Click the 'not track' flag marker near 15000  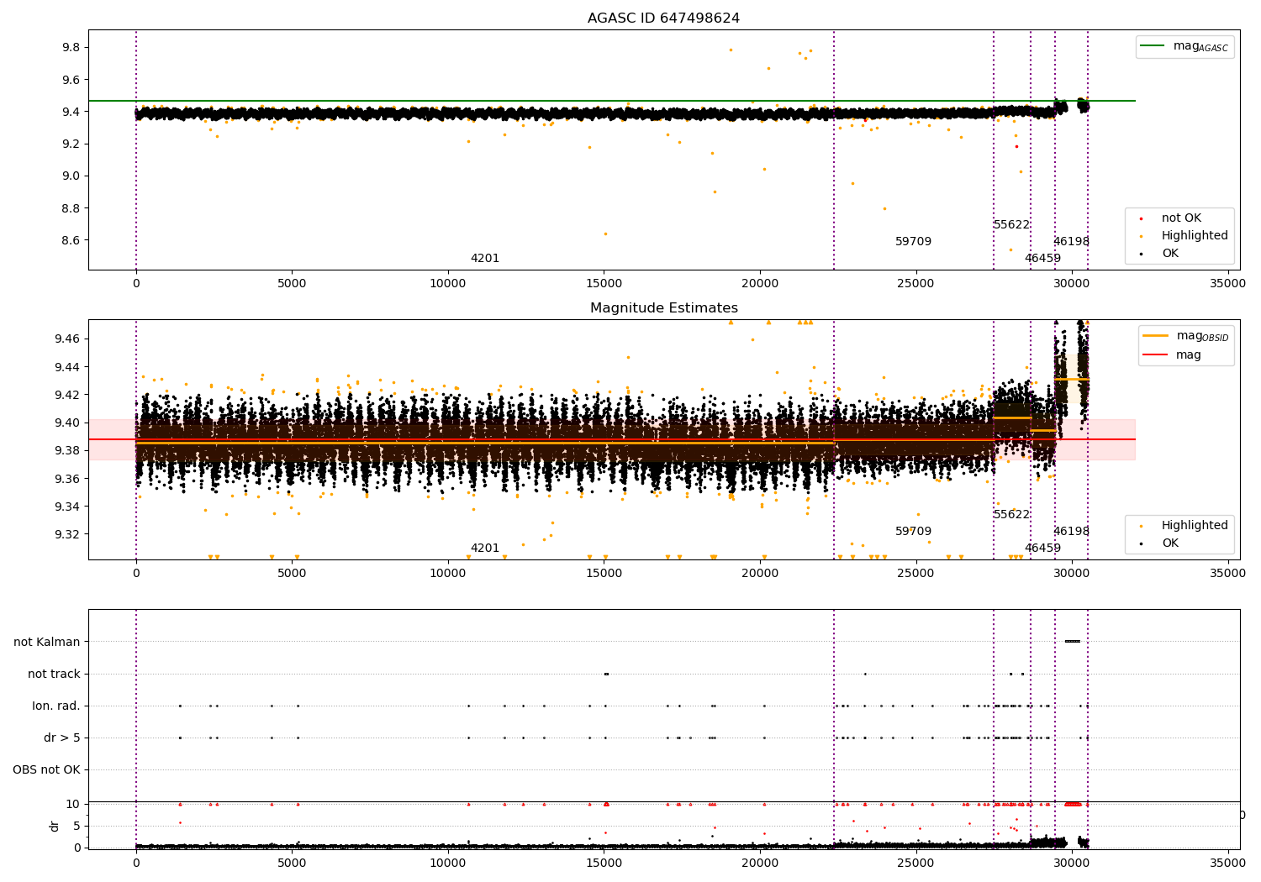pos(606,674)
